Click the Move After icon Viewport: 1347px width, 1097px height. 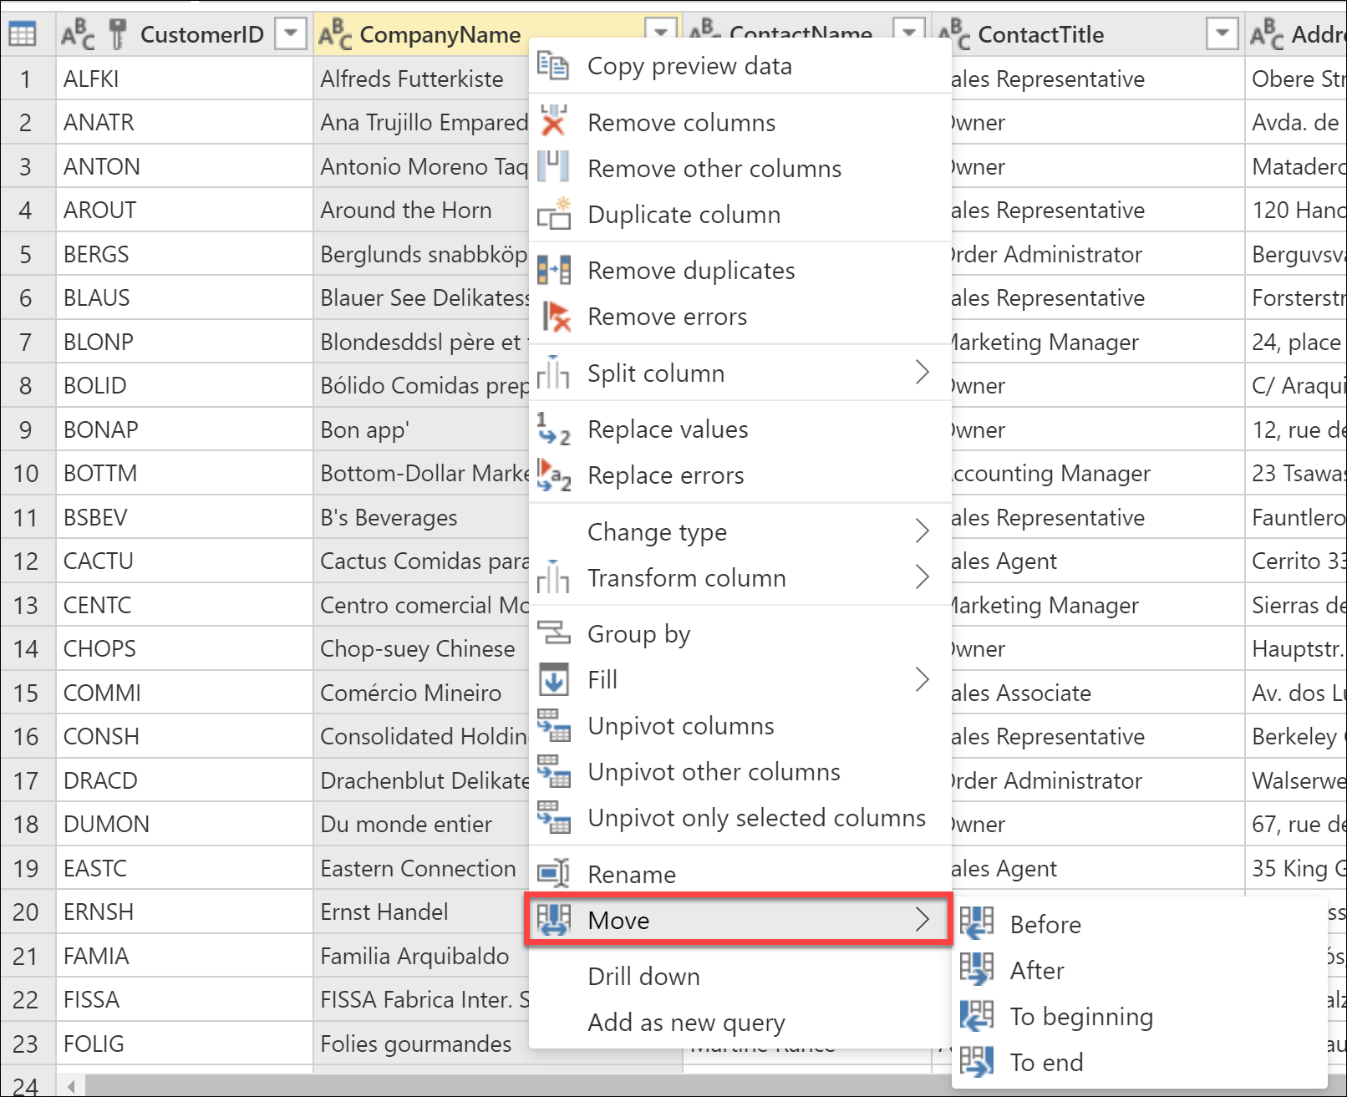point(976,969)
